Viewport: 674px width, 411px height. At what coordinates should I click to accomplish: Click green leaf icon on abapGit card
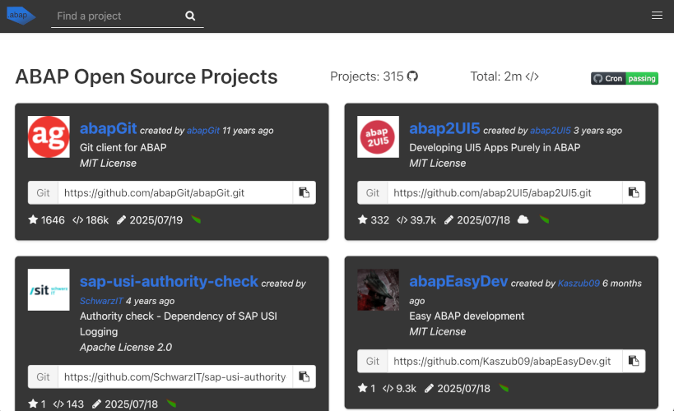(196, 220)
